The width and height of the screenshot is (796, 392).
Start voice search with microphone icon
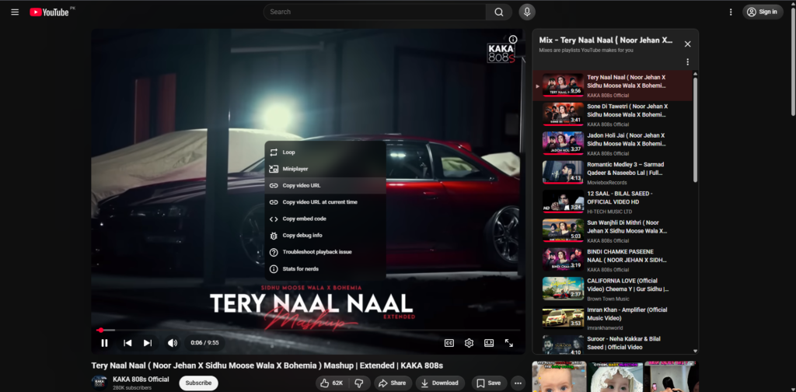tap(527, 12)
